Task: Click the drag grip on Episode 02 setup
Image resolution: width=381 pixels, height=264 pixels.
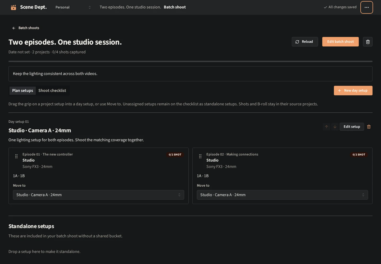Action: click(x=200, y=156)
